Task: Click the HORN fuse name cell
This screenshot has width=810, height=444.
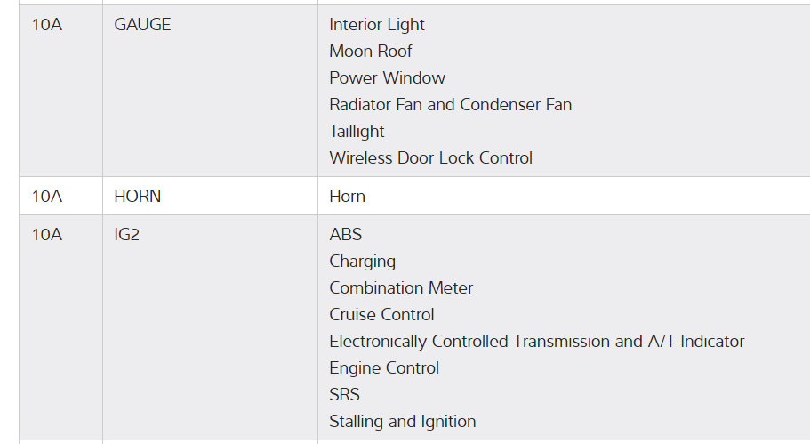Action: click(138, 197)
